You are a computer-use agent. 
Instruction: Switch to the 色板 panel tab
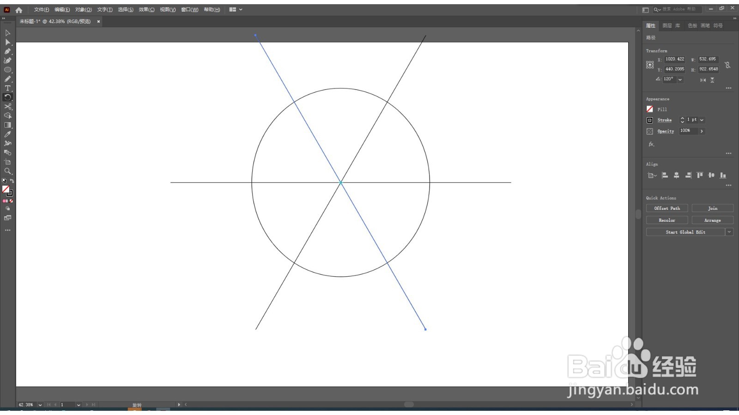(x=692, y=26)
